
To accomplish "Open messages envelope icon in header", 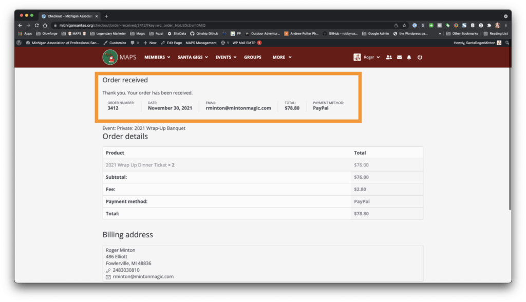I will [399, 58].
